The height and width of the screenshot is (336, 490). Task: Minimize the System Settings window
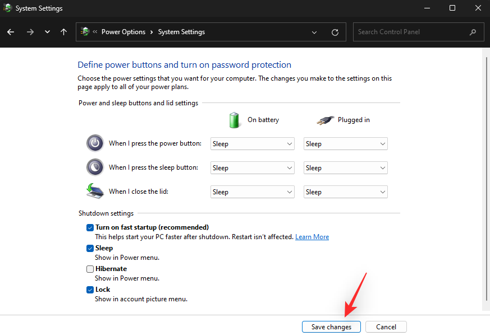tap(427, 8)
